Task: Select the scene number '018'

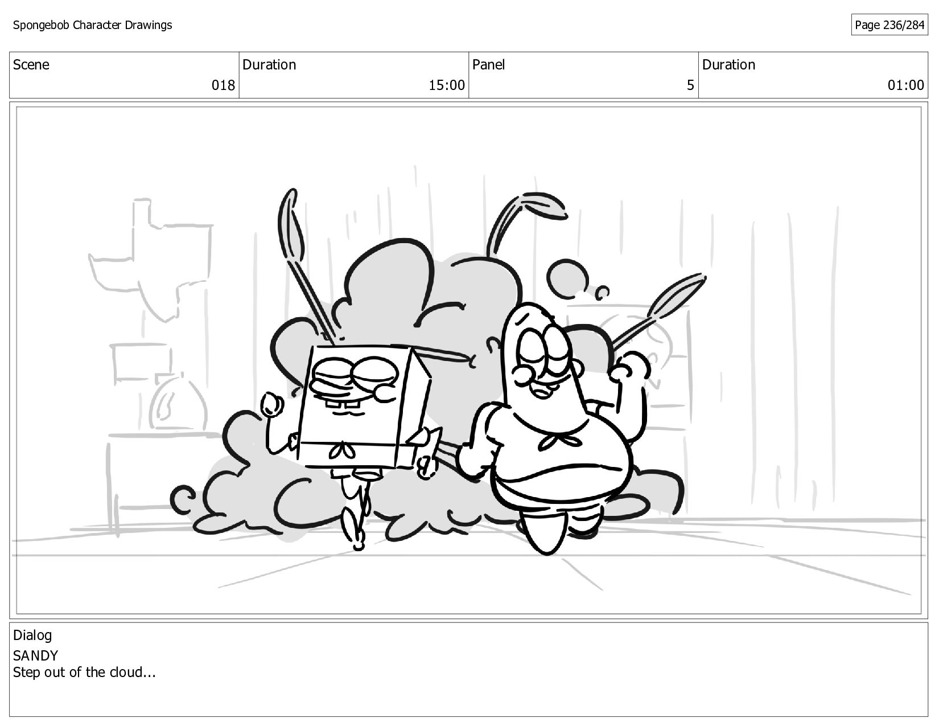Action: click(x=223, y=85)
